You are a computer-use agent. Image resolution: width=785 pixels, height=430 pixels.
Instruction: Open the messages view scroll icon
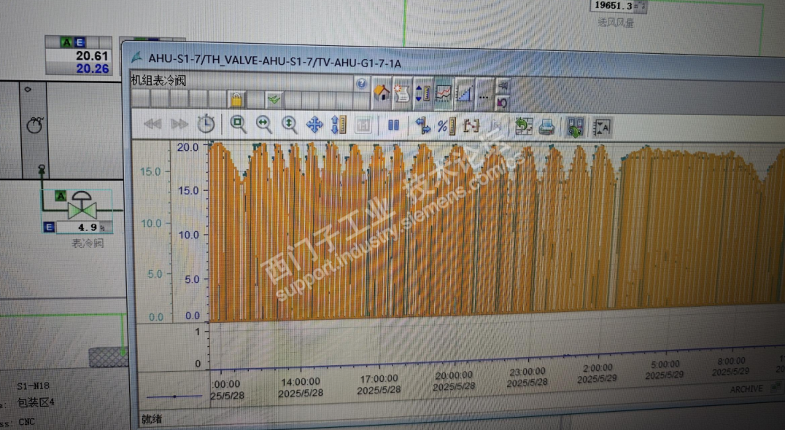tap(402, 93)
